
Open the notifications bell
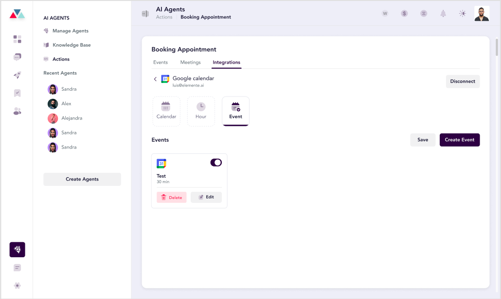pyautogui.click(x=443, y=14)
